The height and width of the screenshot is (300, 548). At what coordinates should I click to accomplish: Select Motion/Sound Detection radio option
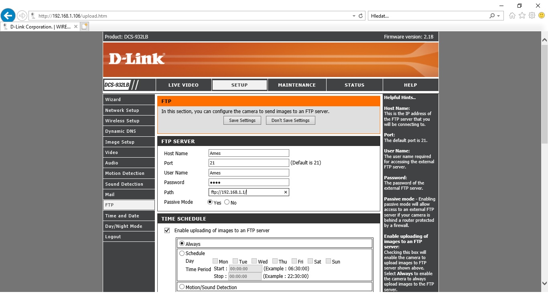(182, 287)
